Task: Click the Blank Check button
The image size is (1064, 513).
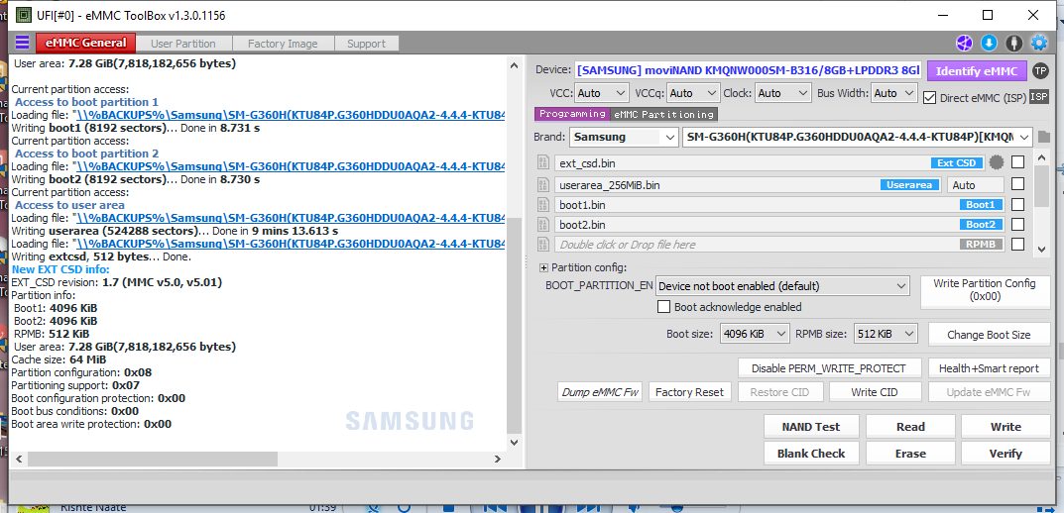Action: coord(811,454)
